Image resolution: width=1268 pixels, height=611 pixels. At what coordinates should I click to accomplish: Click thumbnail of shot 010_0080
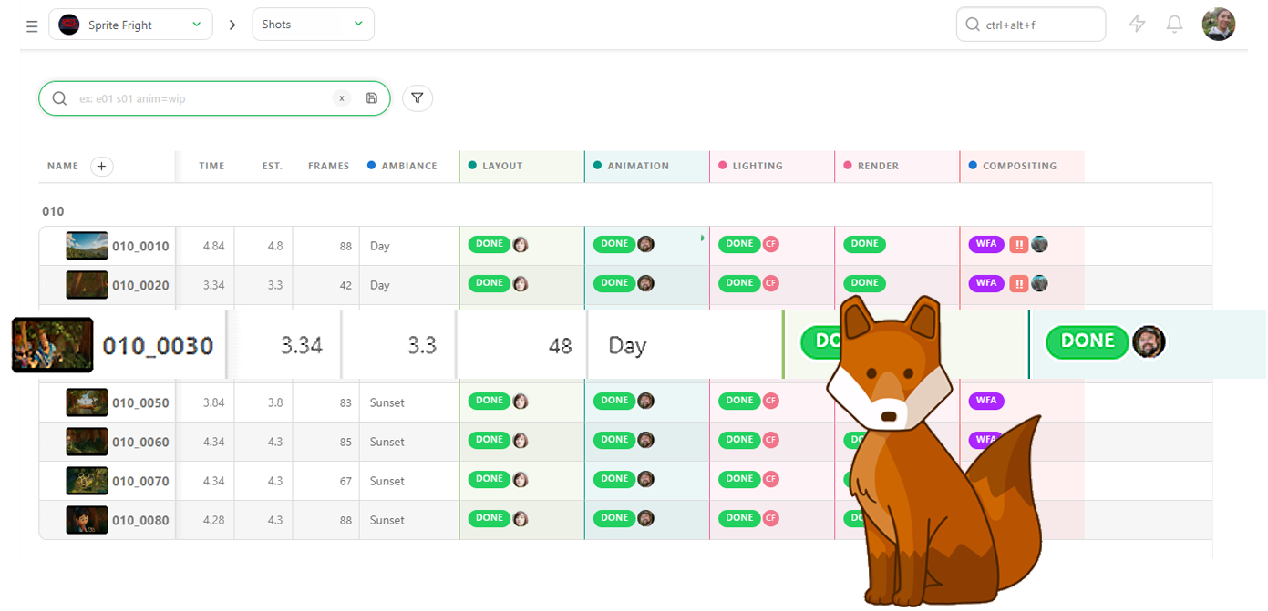(87, 520)
